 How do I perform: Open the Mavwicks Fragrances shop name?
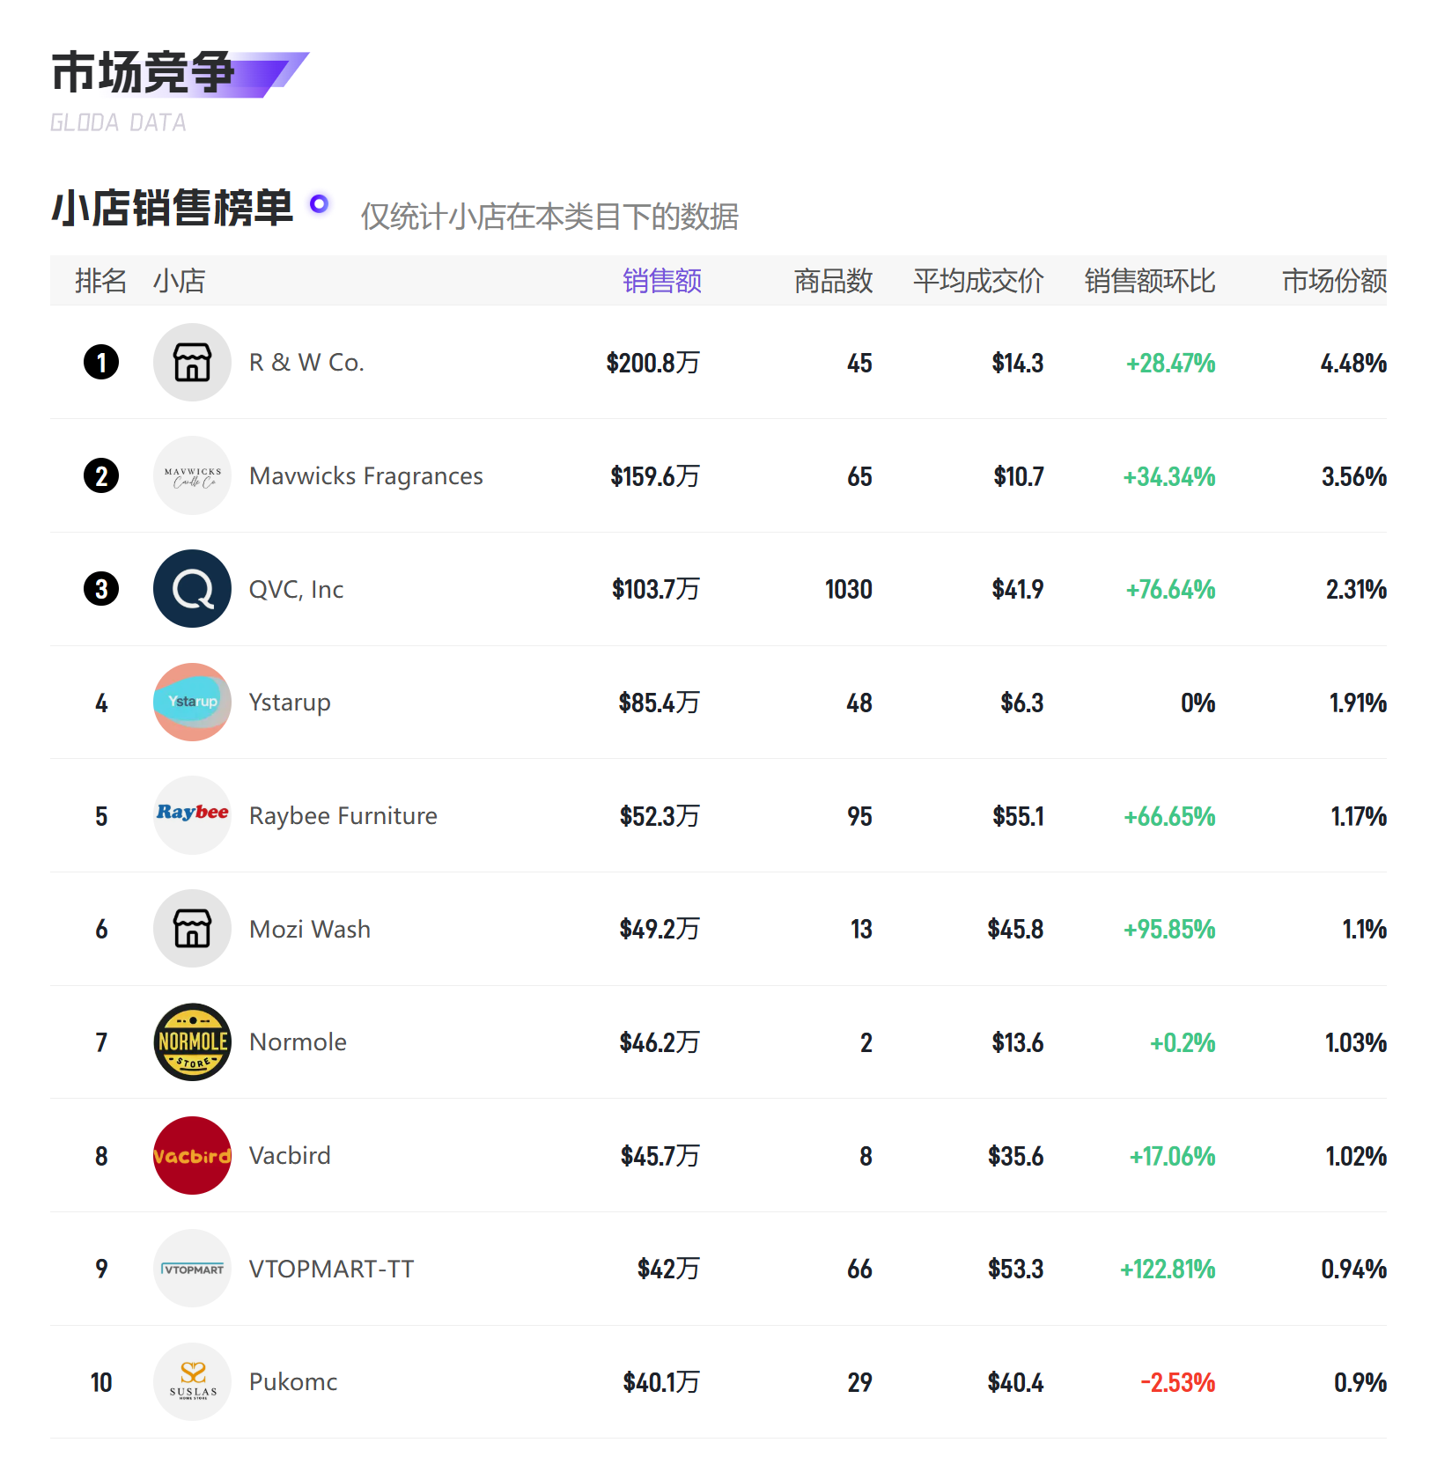366,476
